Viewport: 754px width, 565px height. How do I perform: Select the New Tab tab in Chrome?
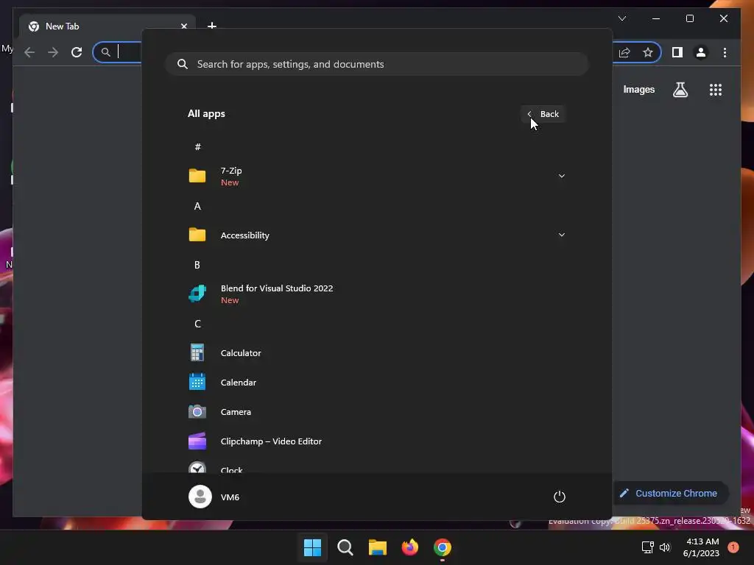pyautogui.click(x=107, y=26)
